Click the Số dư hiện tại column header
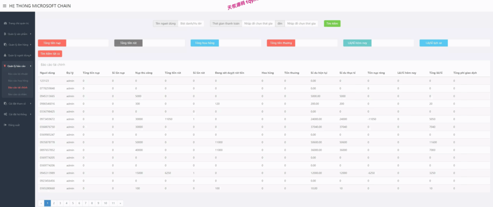 point(319,73)
